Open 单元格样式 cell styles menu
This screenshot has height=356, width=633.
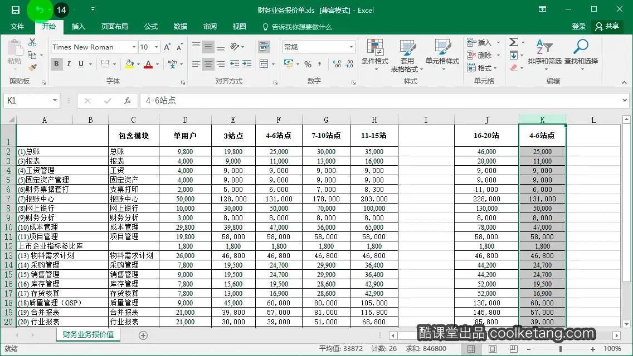click(442, 56)
